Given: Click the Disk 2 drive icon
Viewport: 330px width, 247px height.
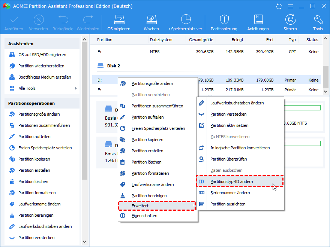Looking at the screenshot, I should 100,66.
